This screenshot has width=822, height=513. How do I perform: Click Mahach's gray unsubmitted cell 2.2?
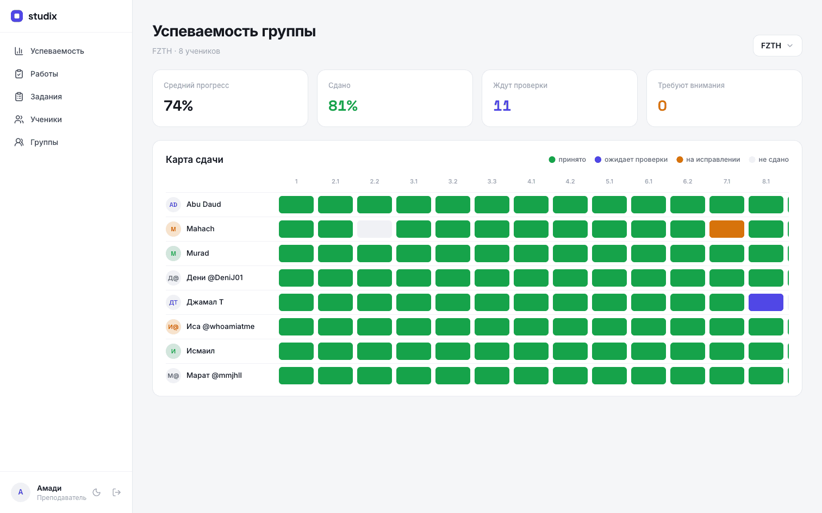coord(375,229)
